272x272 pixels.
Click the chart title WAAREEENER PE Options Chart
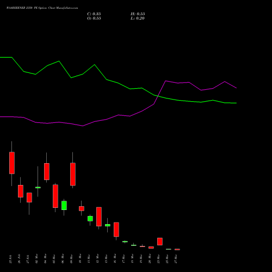(x=42, y=8)
